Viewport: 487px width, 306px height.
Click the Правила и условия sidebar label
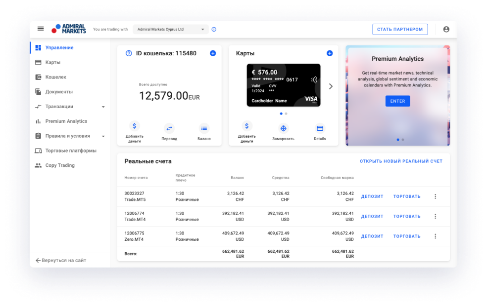point(68,136)
